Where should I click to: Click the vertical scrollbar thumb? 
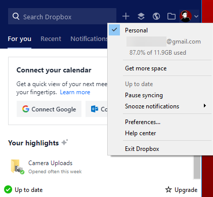pos(197,167)
